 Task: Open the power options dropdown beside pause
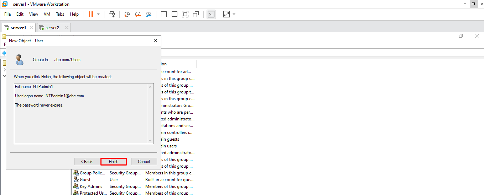[98, 14]
